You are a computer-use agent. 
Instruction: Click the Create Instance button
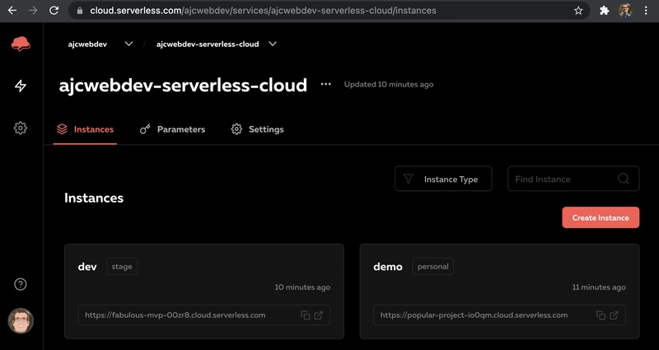coord(601,217)
